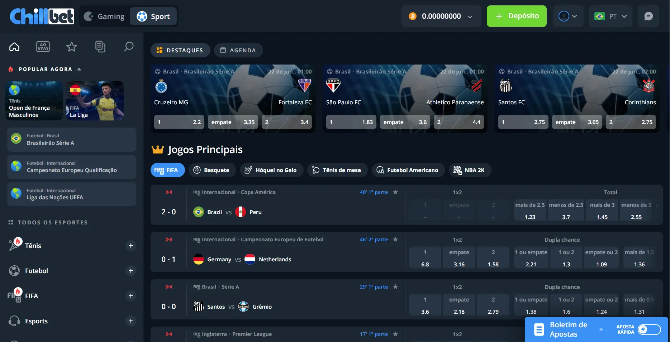This screenshot has width=670, height=342.
Task: Open the chat bubble icon
Action: [648, 16]
